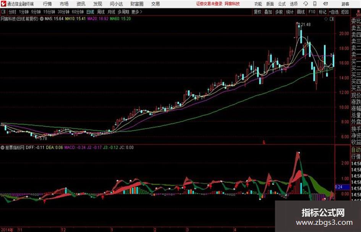Click the month 12 marker on time axis
361x232 pixels.
point(63,230)
